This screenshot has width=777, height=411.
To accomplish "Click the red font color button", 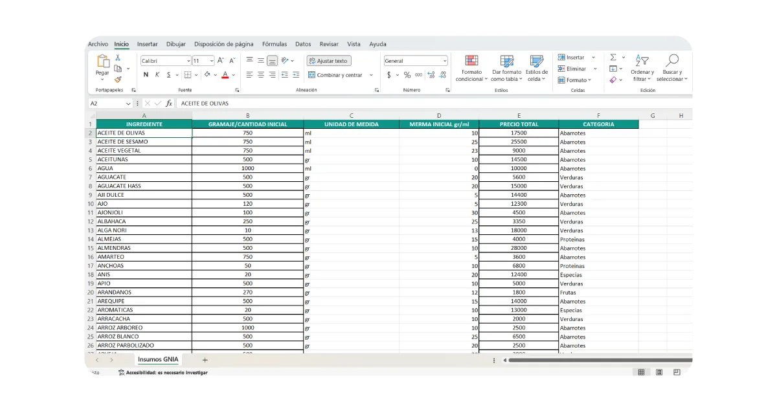I will coord(225,75).
